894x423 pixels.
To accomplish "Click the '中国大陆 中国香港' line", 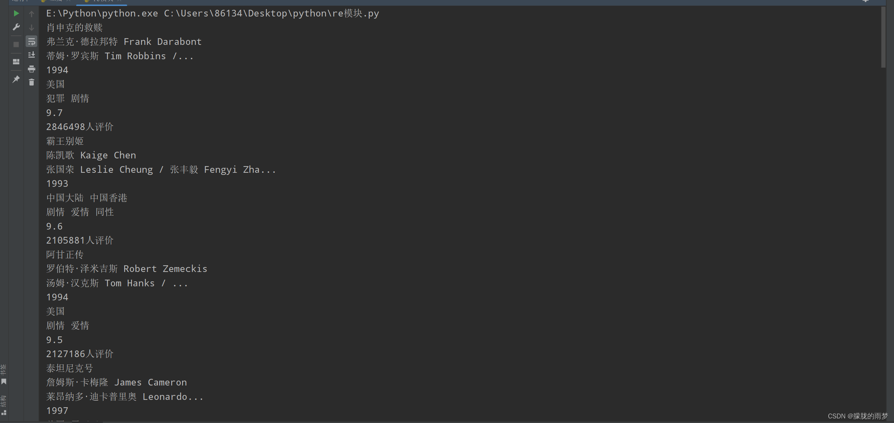I will click(x=87, y=198).
